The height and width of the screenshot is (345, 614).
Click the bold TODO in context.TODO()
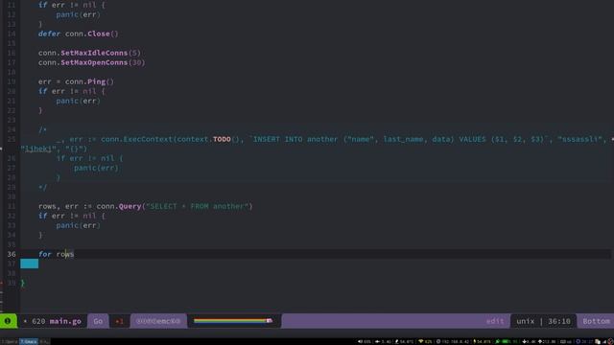(222, 139)
